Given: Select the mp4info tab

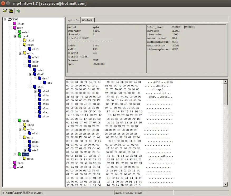Looking at the screenshot, I should click(x=73, y=20).
